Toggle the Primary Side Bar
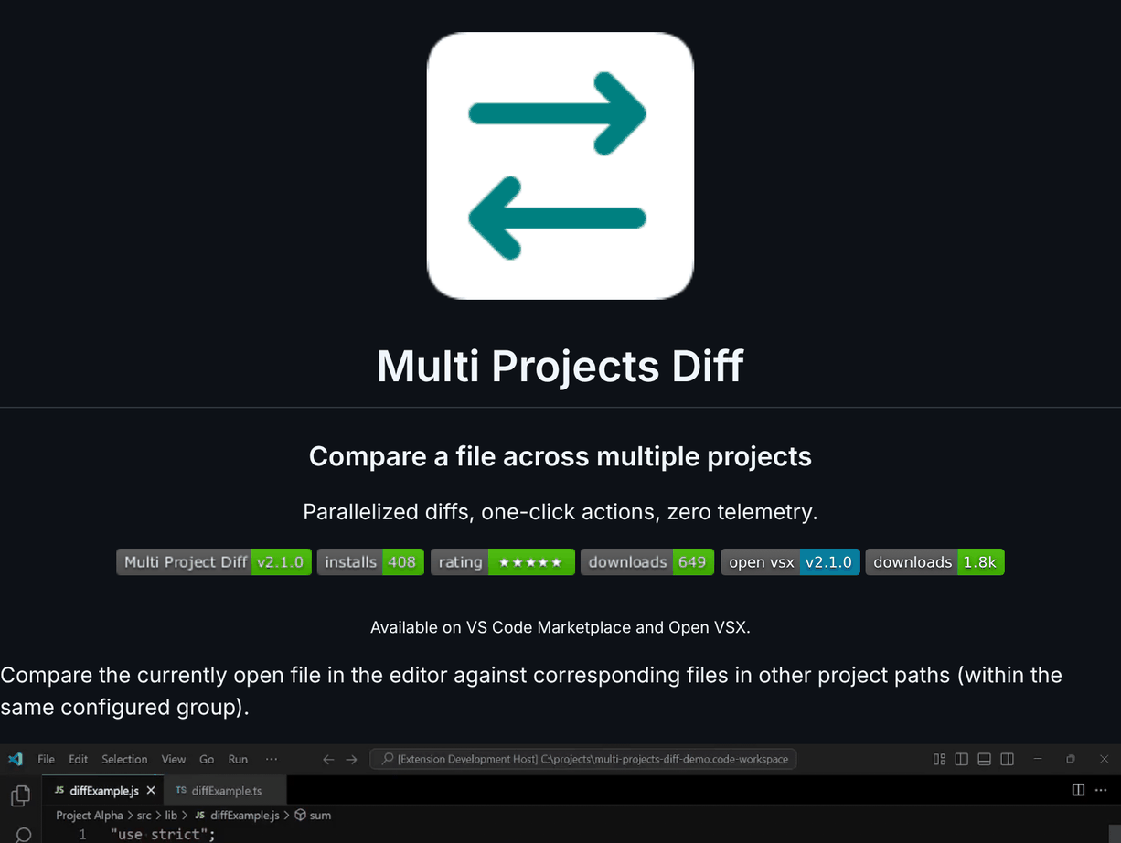The width and height of the screenshot is (1121, 843). click(961, 759)
